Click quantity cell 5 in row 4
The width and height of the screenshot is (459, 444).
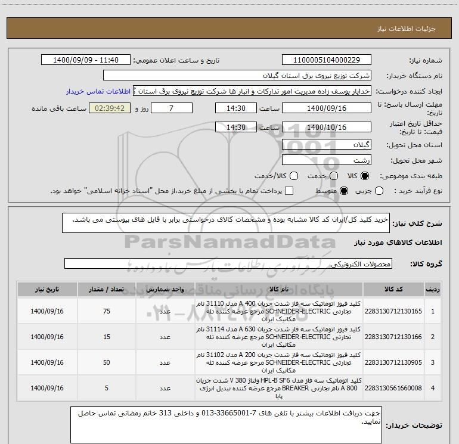coord(107,388)
